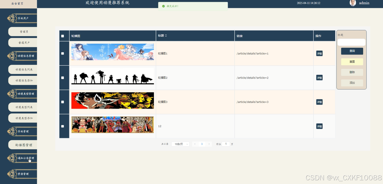This screenshot has width=383, height=184.
Task: Open the 系统用户 menu group
Action: click(21, 18)
